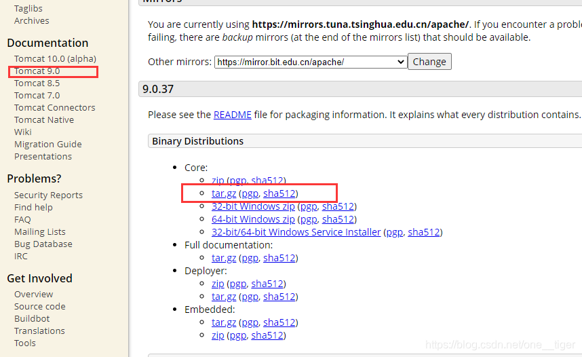Open sha512 for Windows Service Installer
Image resolution: width=582 pixels, height=357 pixels.
(424, 232)
